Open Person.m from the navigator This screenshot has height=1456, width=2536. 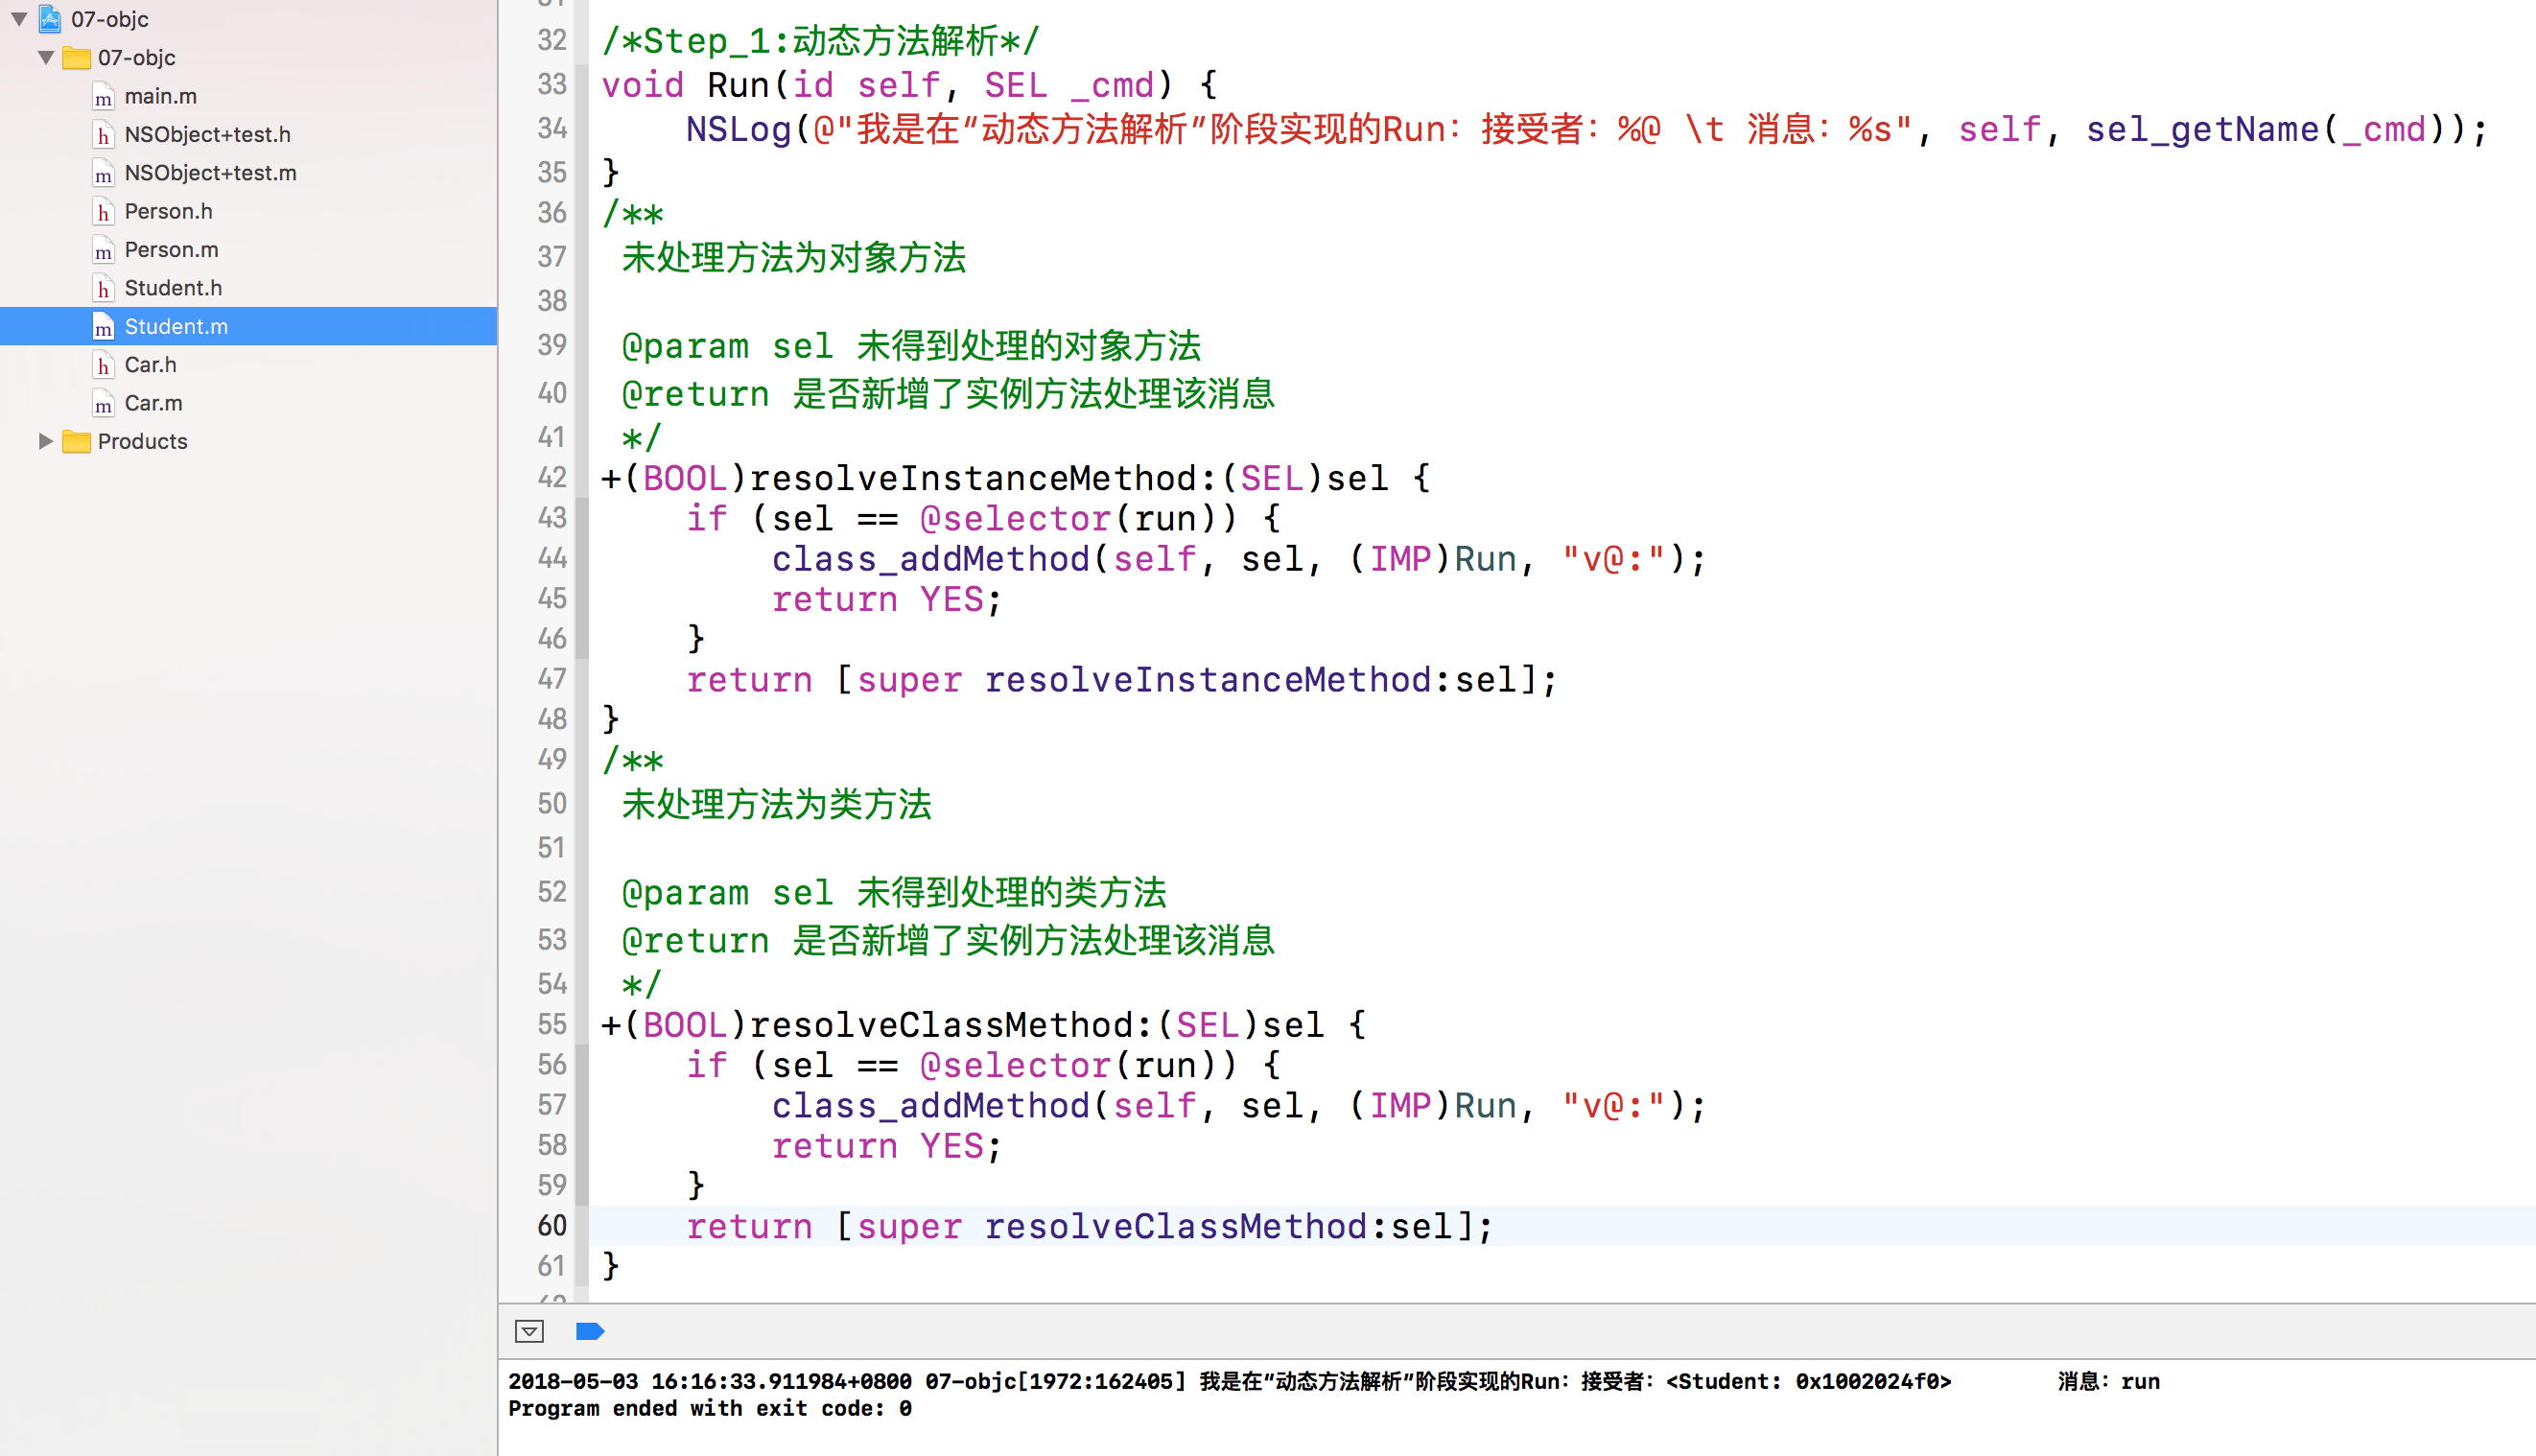click(171, 250)
